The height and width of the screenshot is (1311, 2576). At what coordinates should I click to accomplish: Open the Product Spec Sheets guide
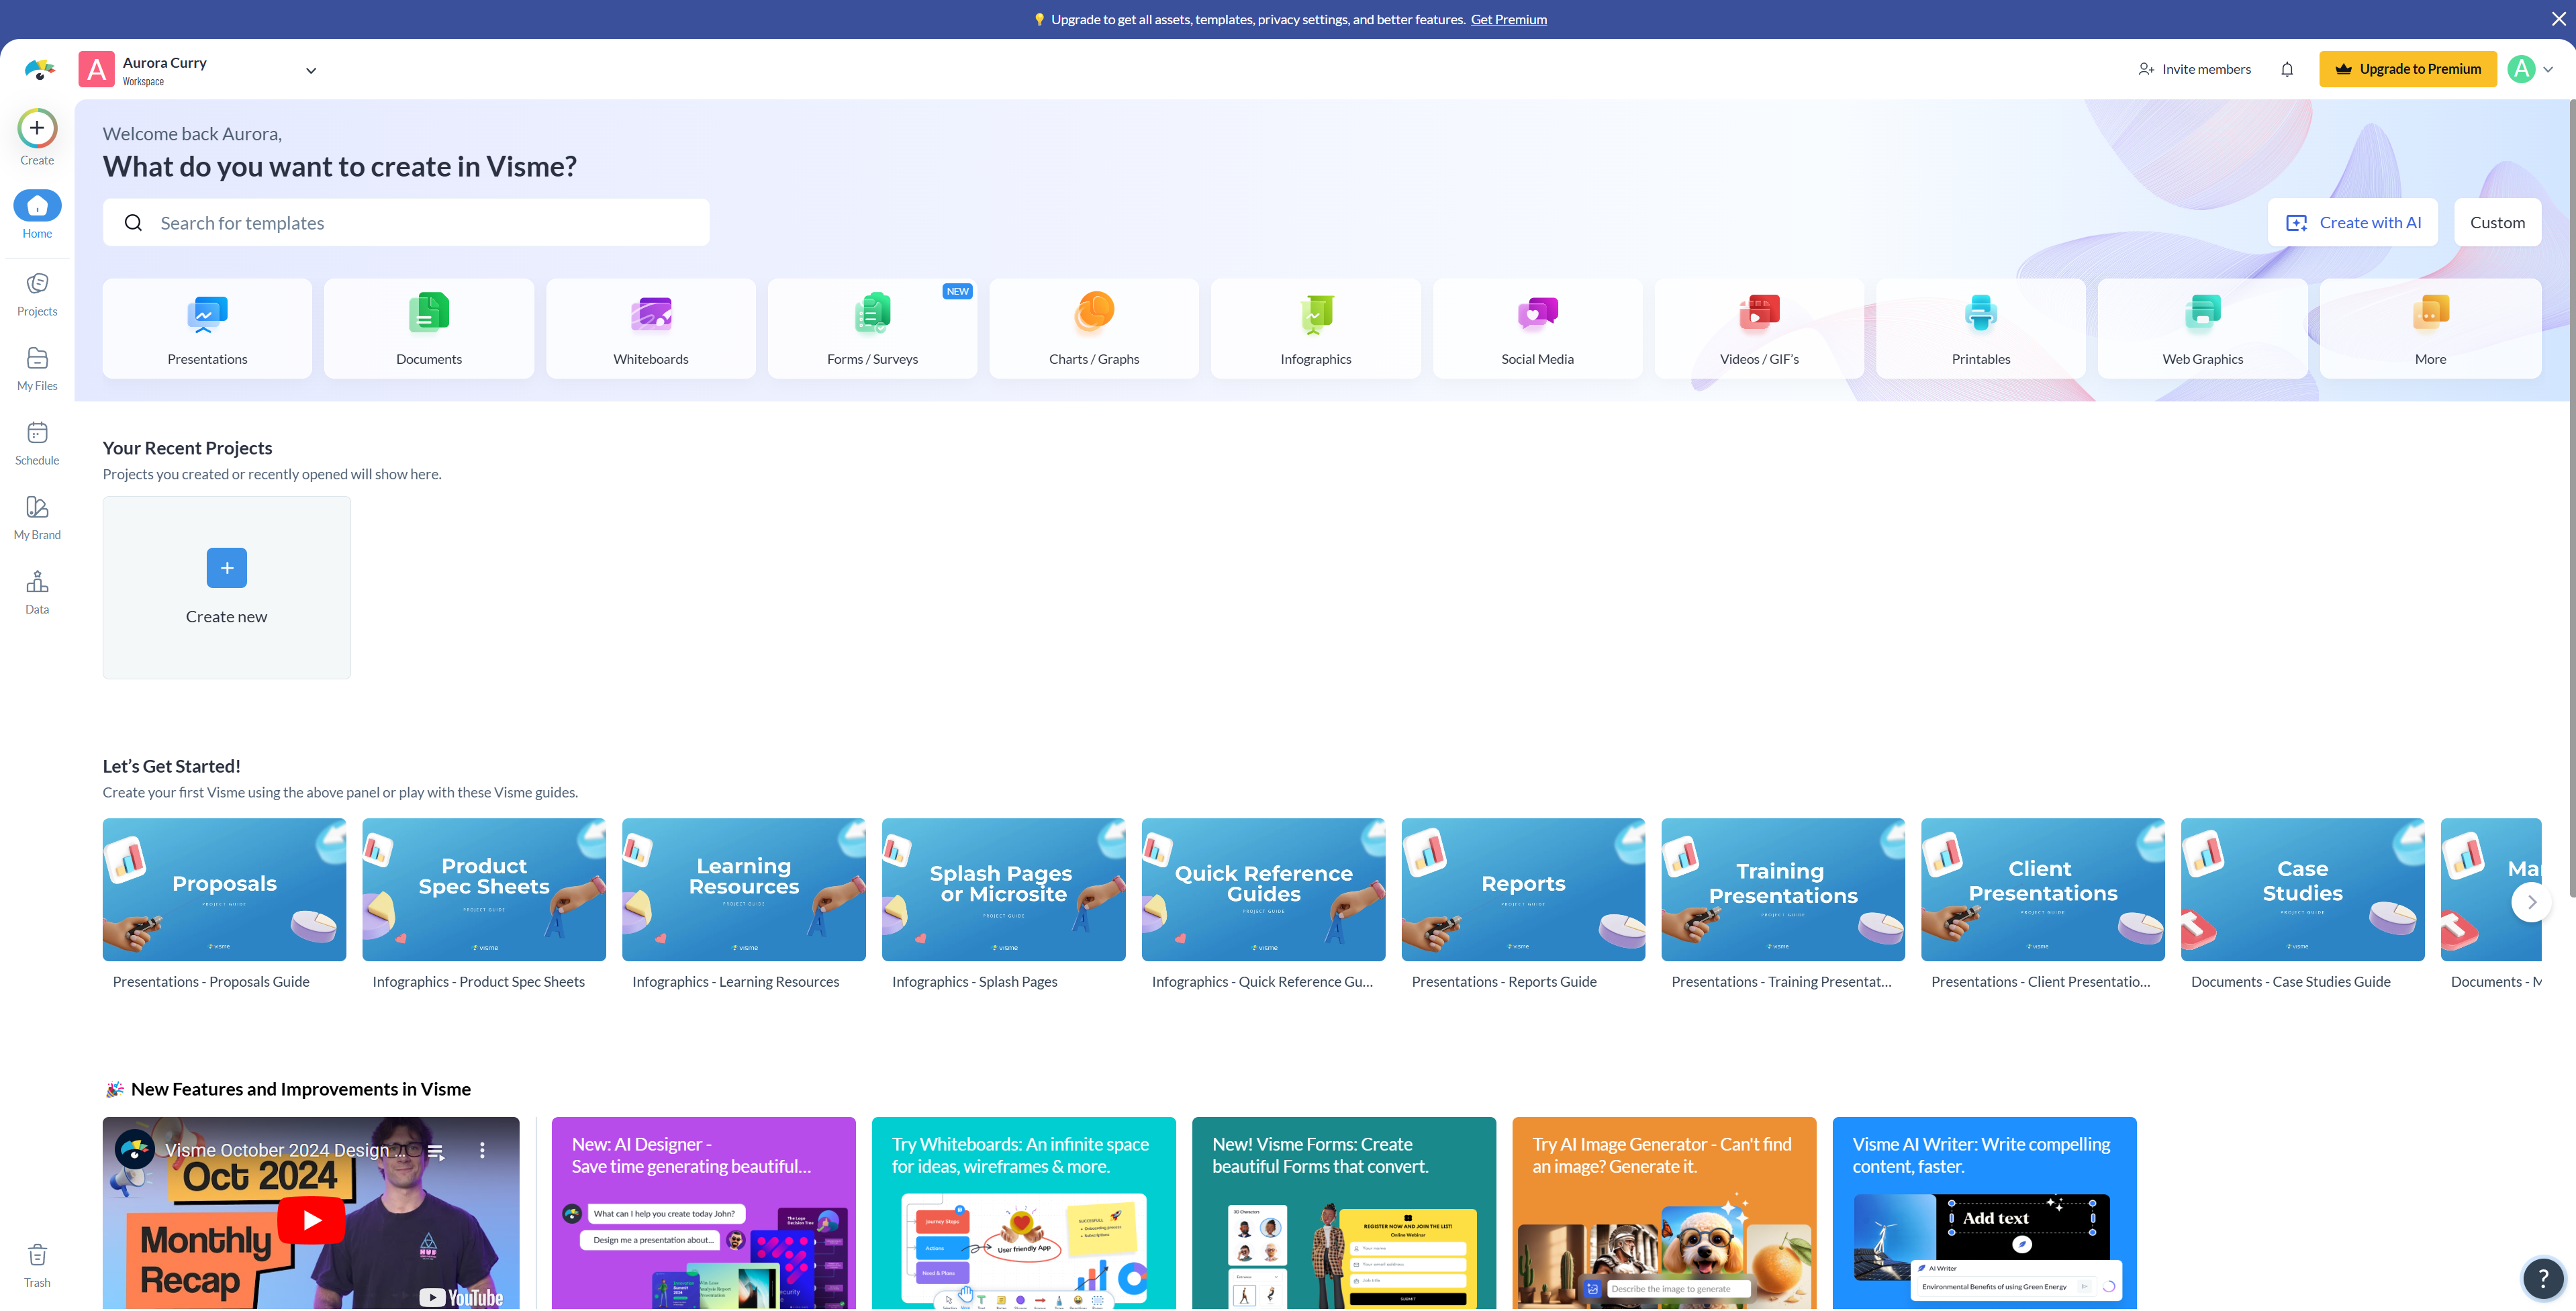tap(484, 890)
